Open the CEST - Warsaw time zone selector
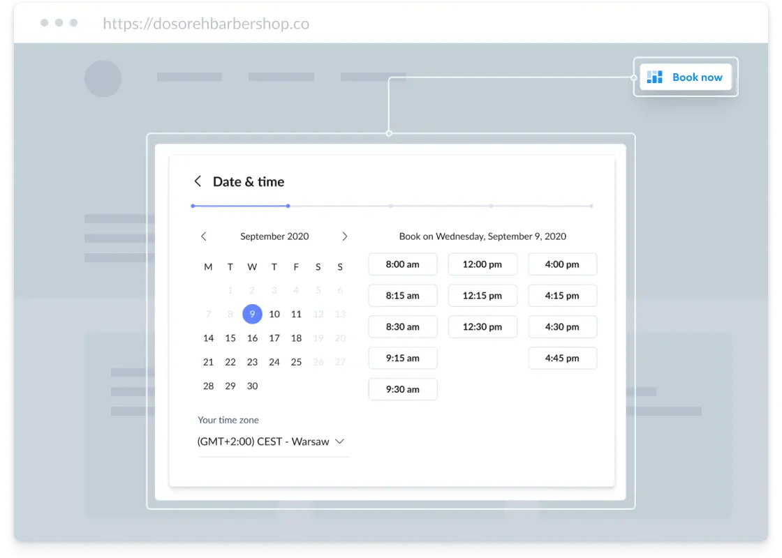 pyautogui.click(x=273, y=442)
